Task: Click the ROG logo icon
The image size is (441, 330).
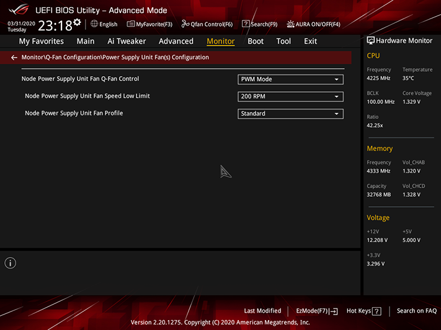Action: [x=19, y=10]
